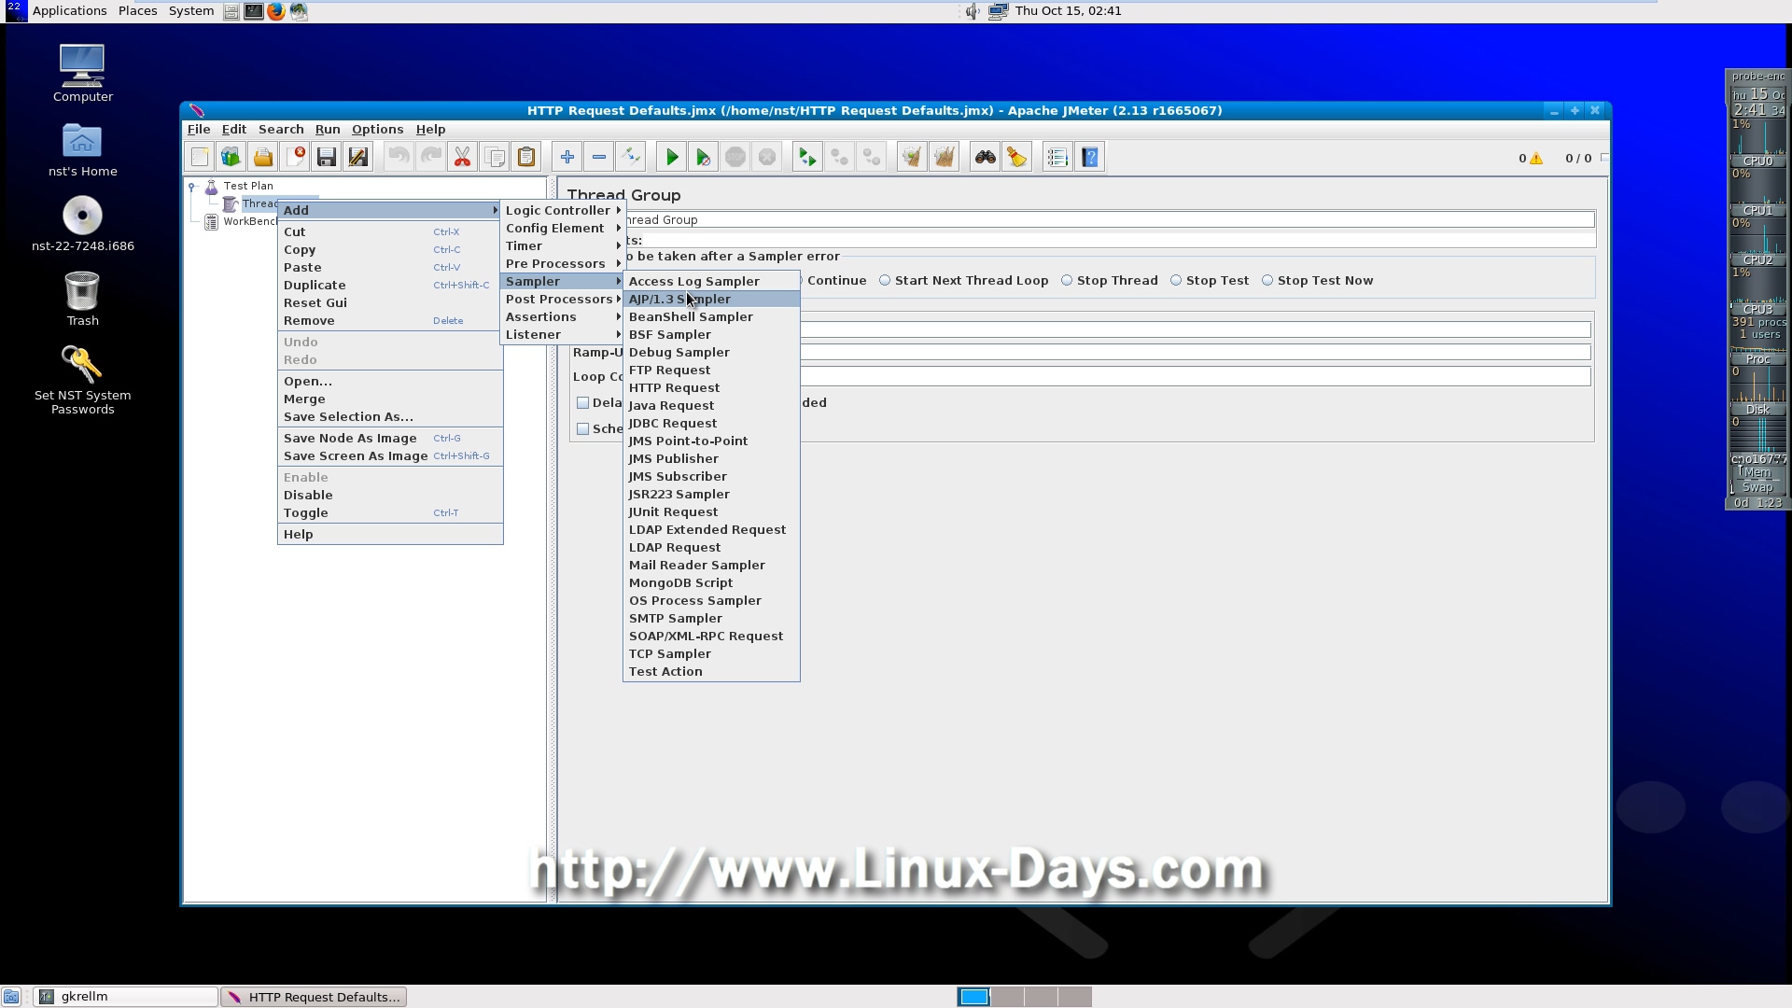Select Start Next Thread Loop radio button

tap(885, 281)
